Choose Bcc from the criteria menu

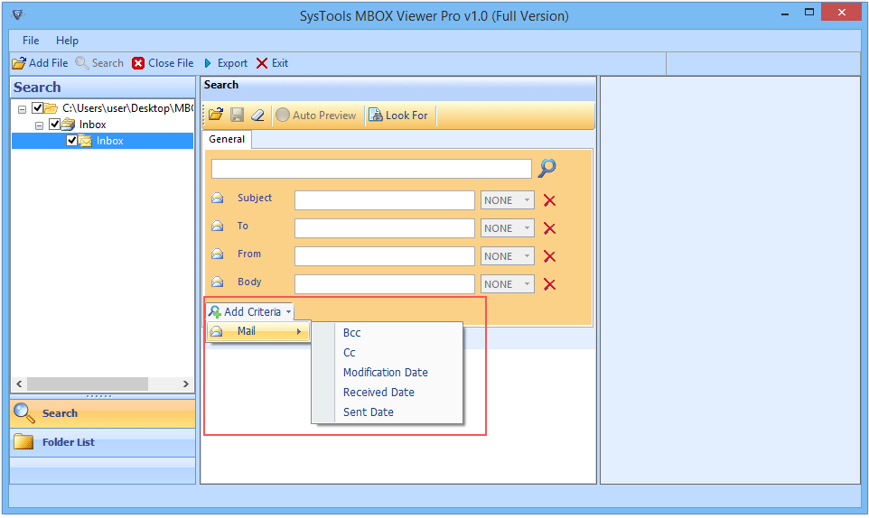[352, 333]
